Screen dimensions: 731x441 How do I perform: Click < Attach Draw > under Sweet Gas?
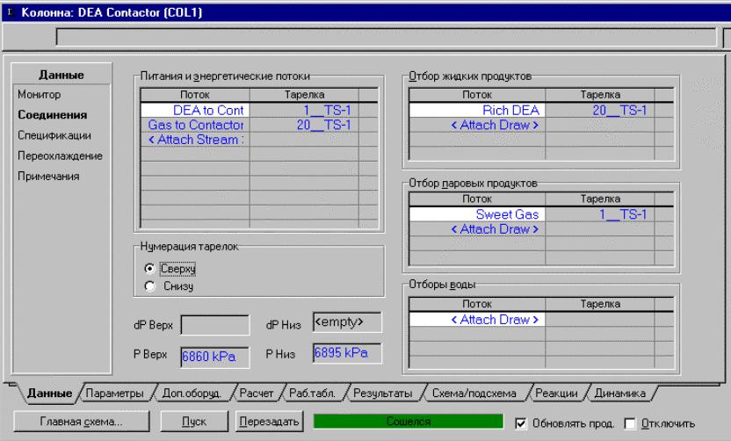click(477, 229)
